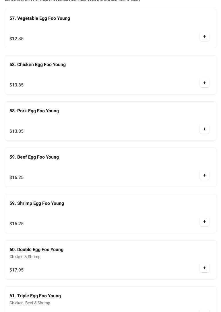Add Triple Egg Foo Young to order
This screenshot has height=312, width=221.
pyautogui.click(x=204, y=310)
